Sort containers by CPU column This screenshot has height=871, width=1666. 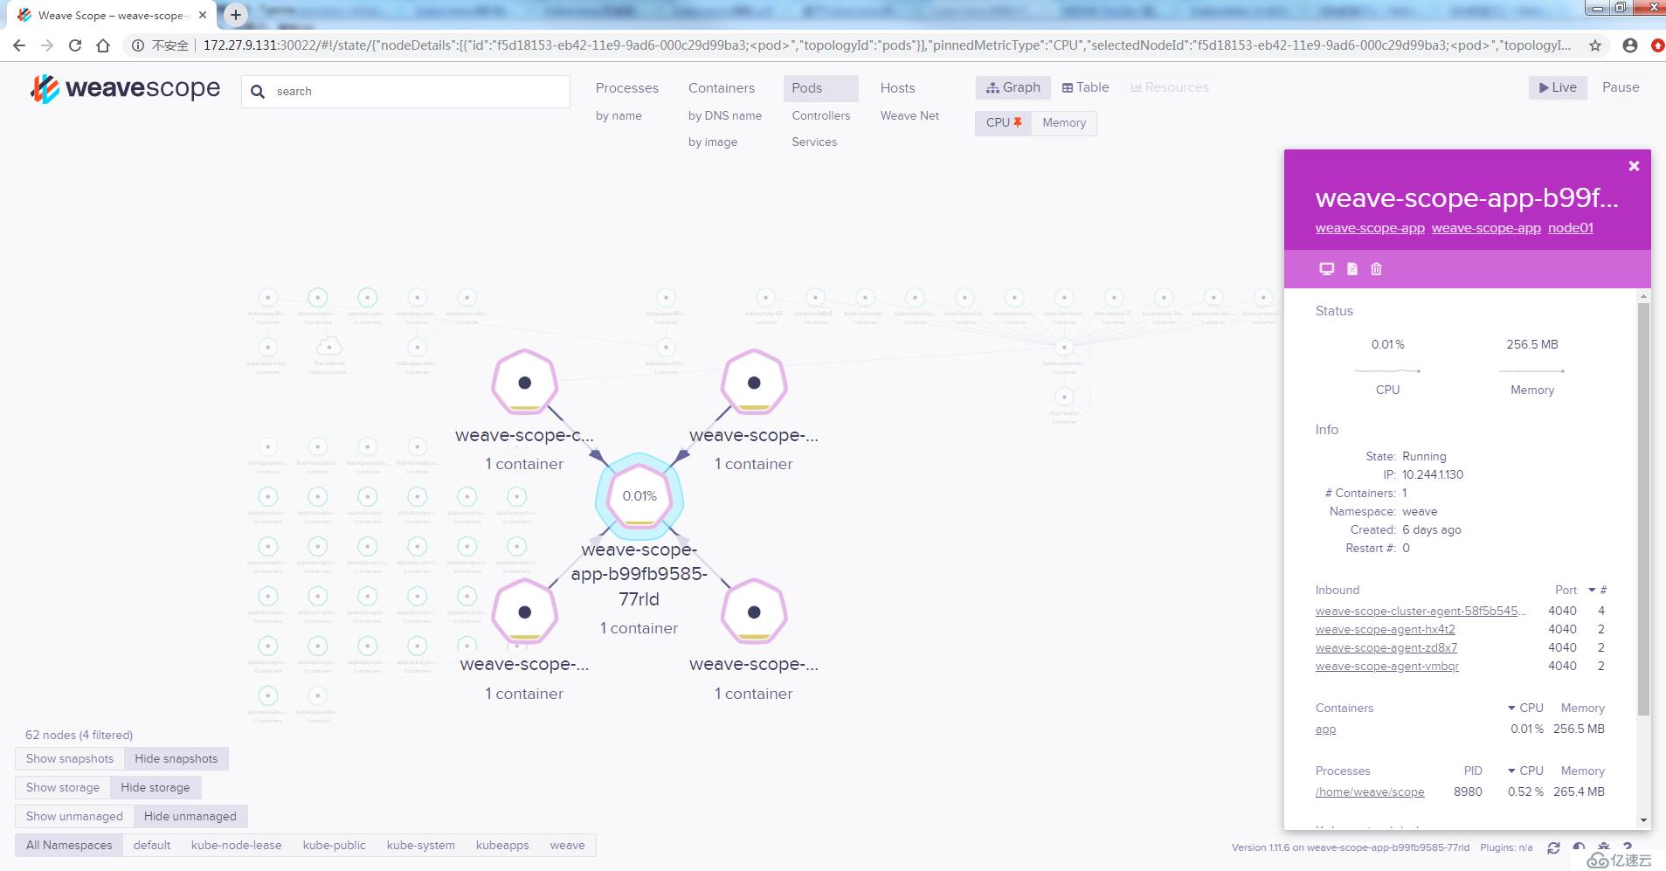(x=1525, y=709)
